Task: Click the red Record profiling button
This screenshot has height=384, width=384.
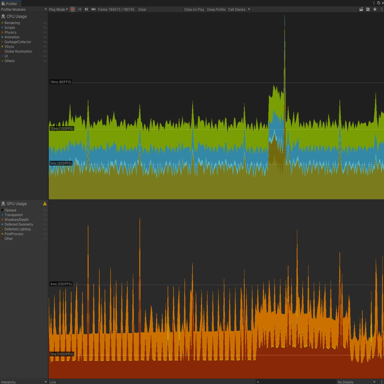Action: coord(73,9)
